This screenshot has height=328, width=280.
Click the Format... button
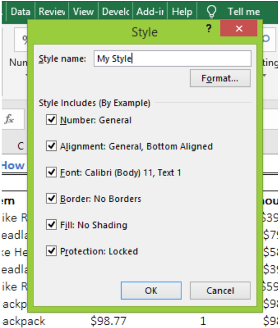coord(220,78)
